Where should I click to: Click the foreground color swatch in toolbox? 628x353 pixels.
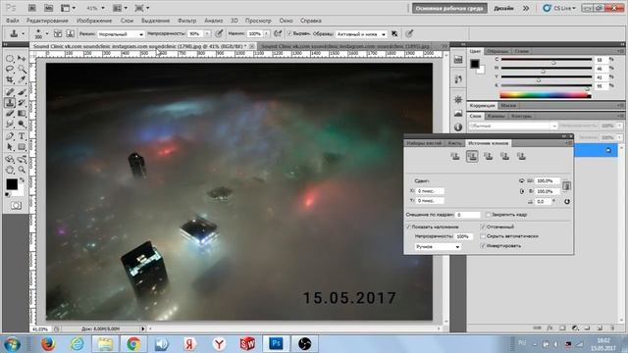(12, 184)
